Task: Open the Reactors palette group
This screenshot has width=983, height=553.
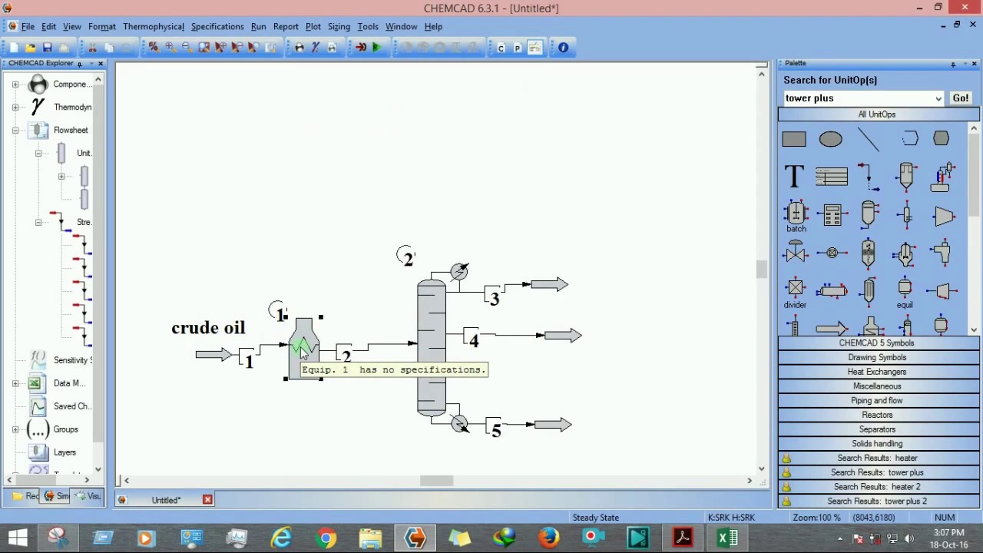Action: click(877, 415)
